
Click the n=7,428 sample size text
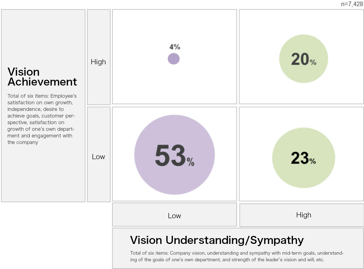[352, 4]
